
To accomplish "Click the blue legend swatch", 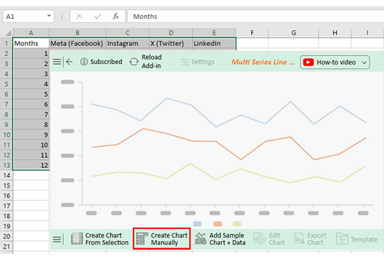I will pos(197,224).
